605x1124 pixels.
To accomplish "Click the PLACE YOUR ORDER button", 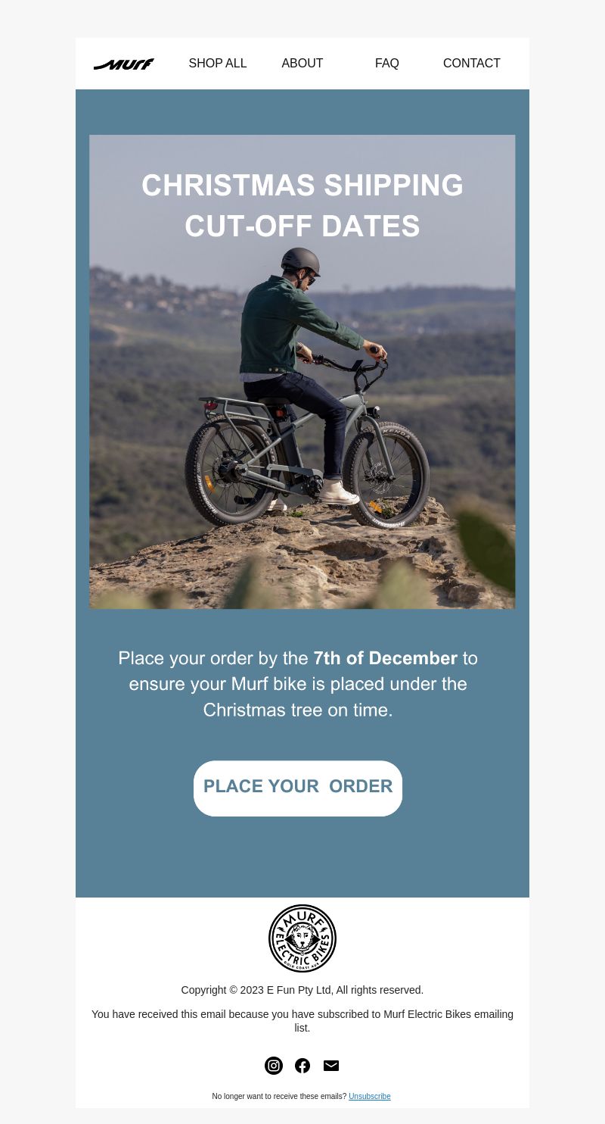I will [x=298, y=788].
